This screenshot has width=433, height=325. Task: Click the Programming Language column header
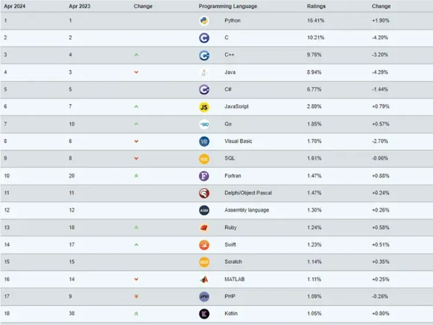(228, 6)
